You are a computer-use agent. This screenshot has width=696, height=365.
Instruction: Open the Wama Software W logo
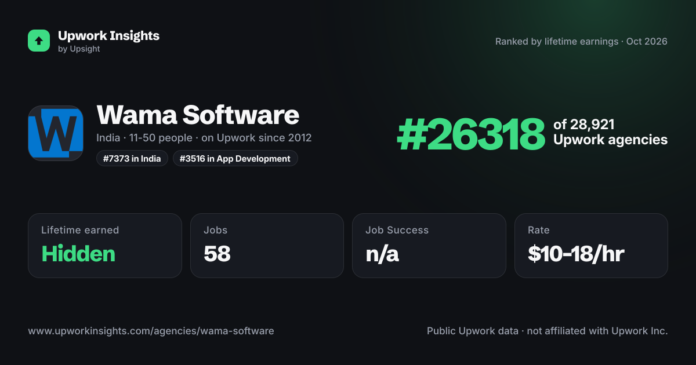(56, 133)
